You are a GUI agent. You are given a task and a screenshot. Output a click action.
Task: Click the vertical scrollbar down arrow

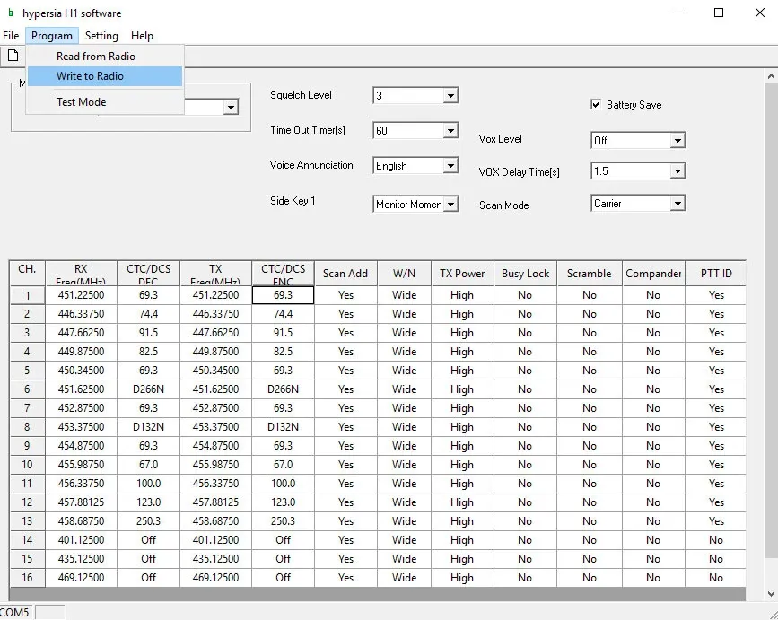point(771,594)
